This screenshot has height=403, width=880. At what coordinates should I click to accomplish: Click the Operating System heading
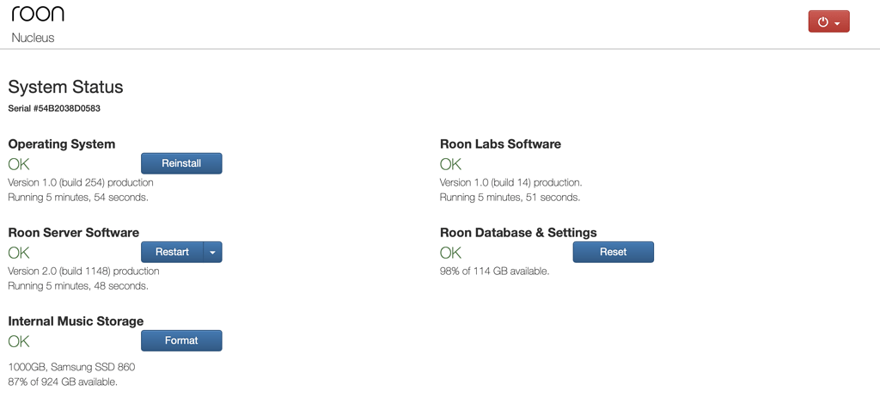[x=62, y=144]
